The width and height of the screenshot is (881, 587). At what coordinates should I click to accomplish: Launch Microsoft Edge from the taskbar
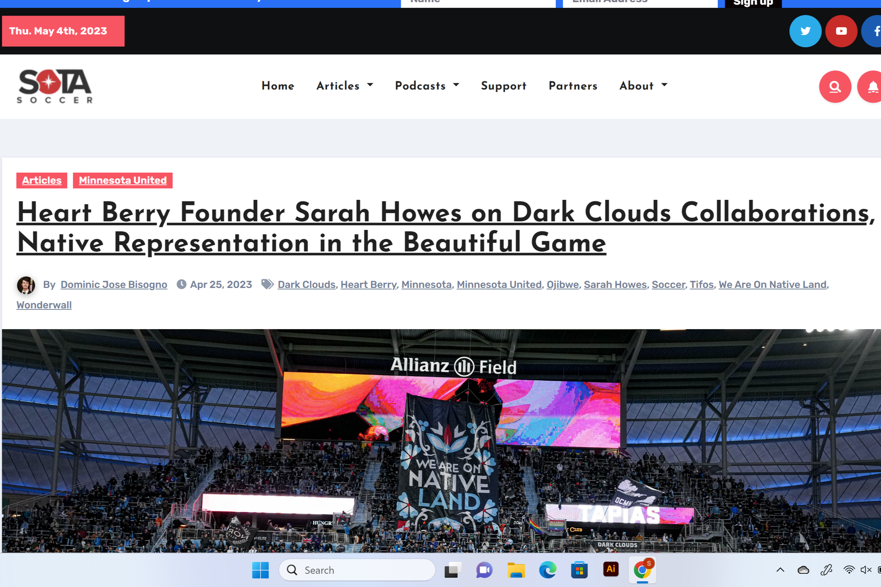548,570
